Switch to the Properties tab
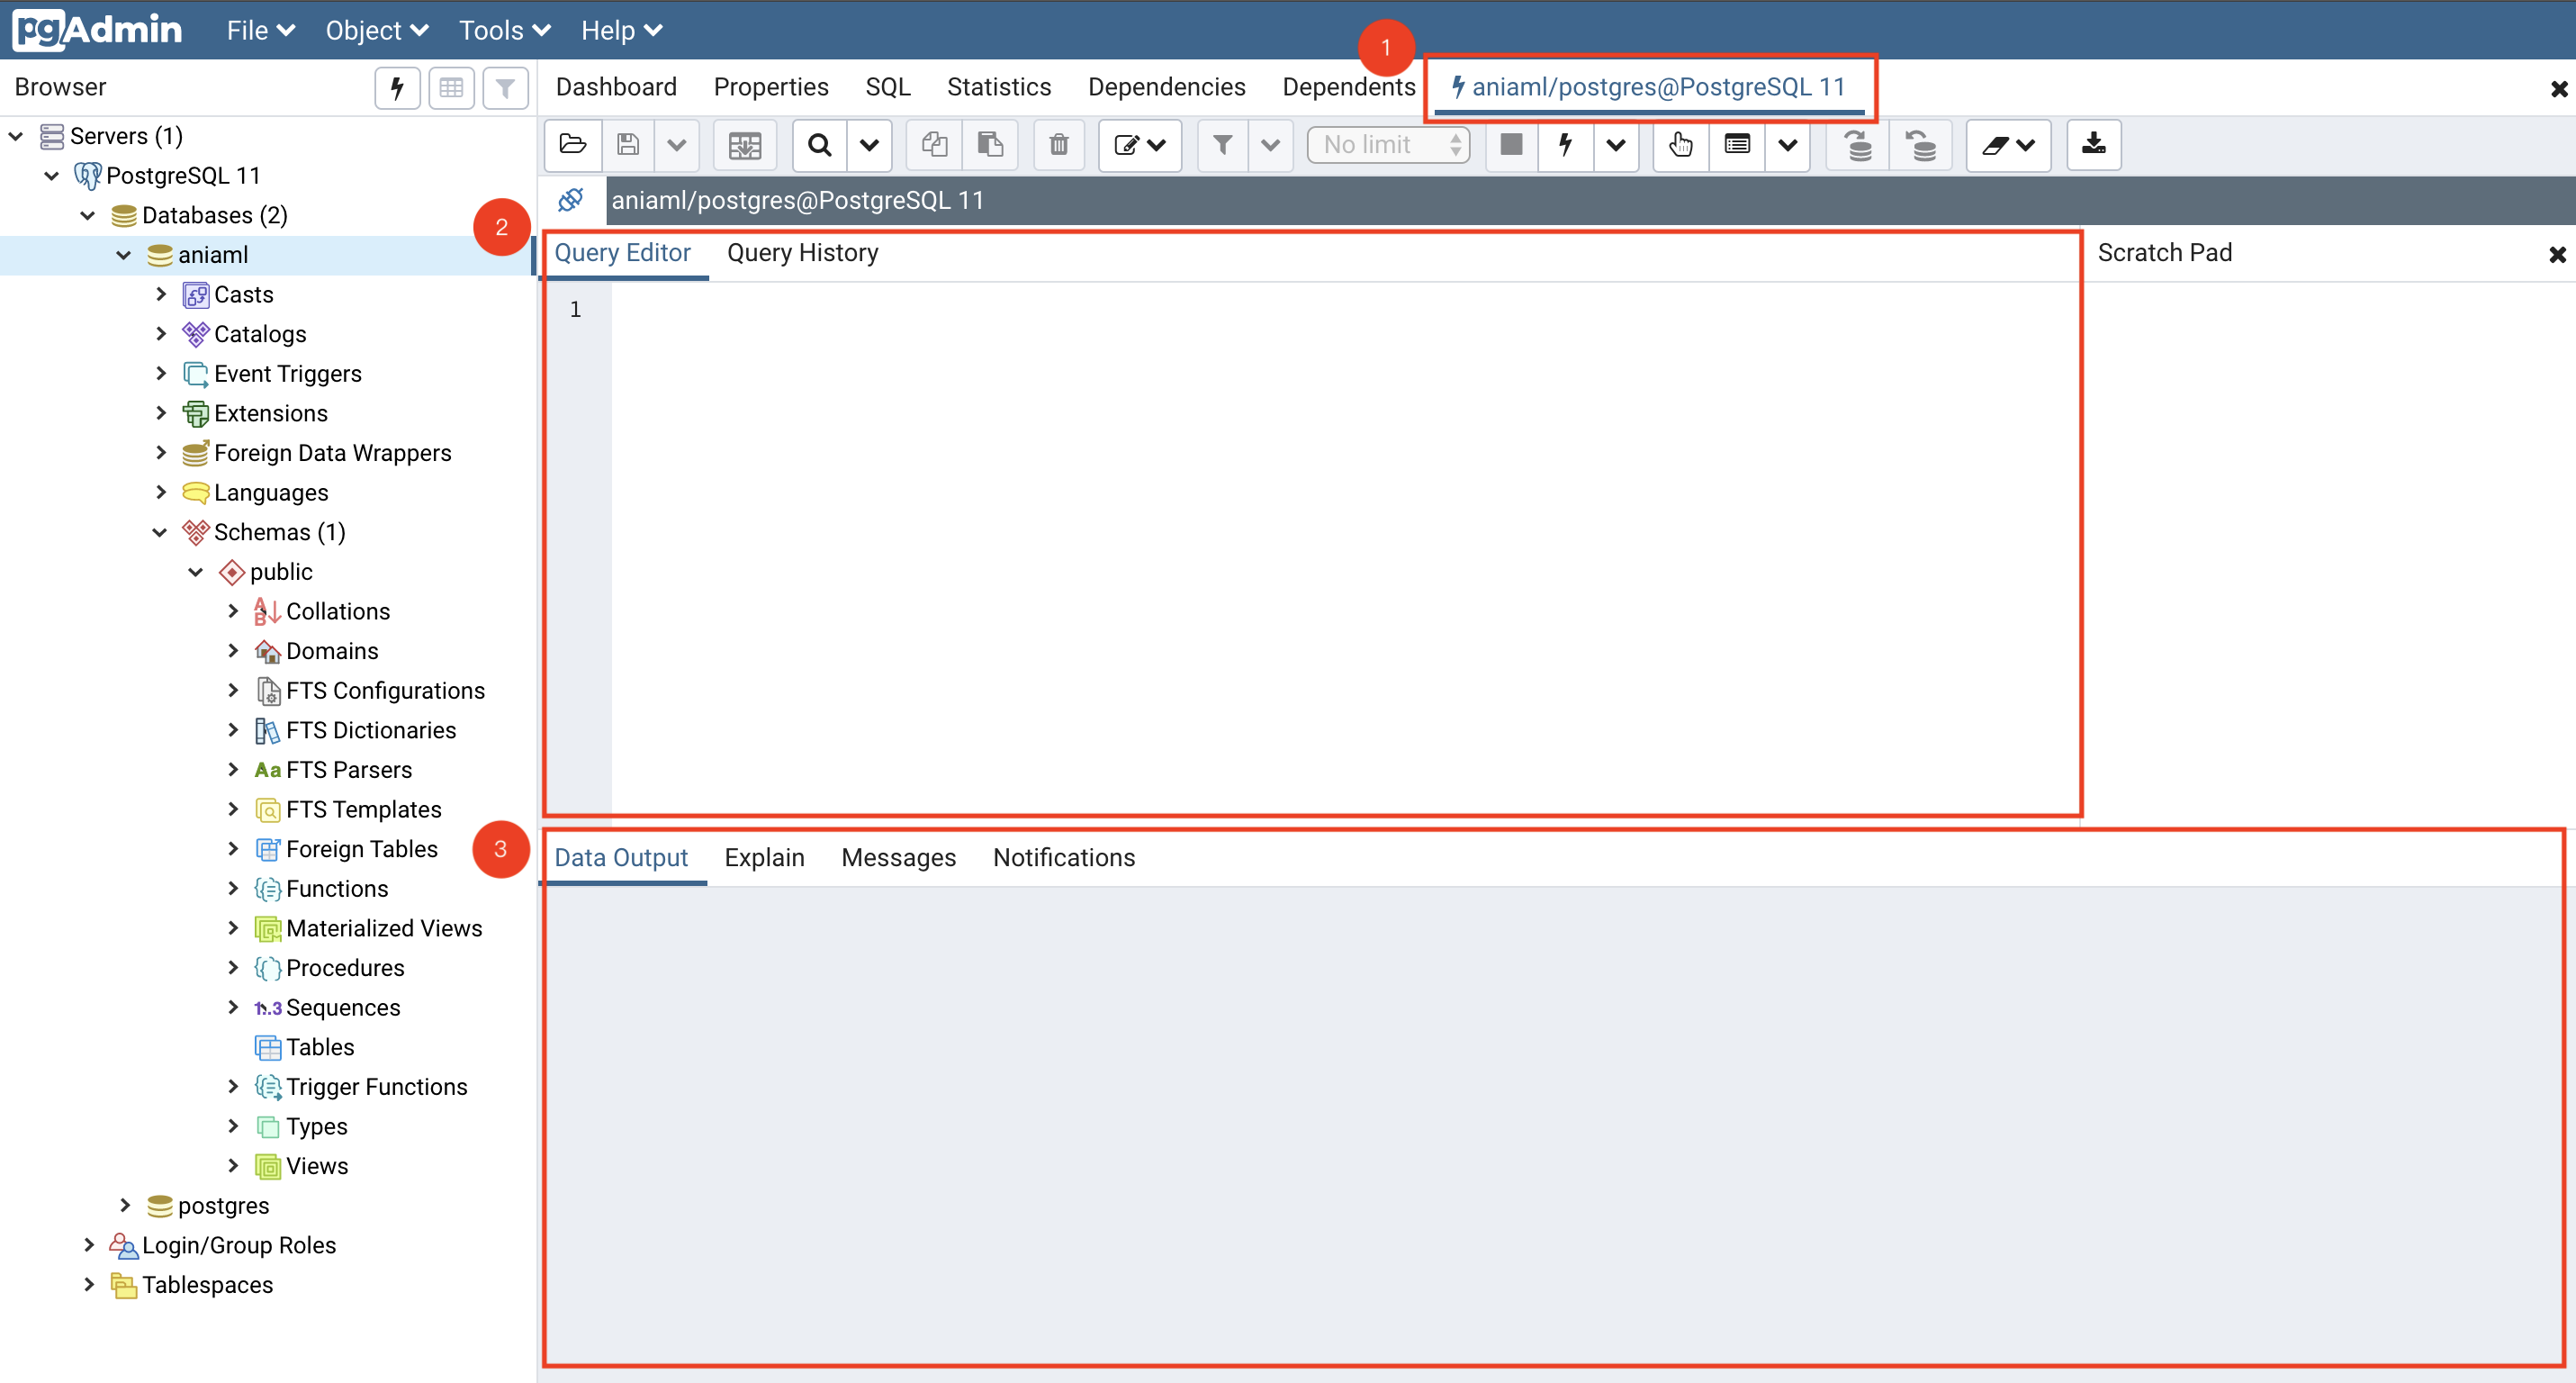Viewport: 2576px width, 1383px height. pos(771,87)
